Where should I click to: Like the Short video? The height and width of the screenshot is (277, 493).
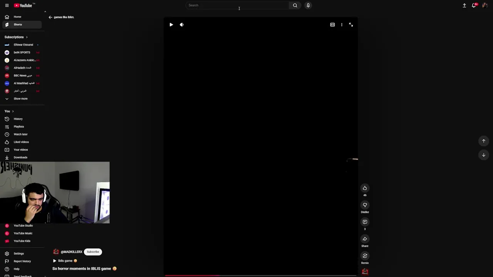pyautogui.click(x=365, y=188)
